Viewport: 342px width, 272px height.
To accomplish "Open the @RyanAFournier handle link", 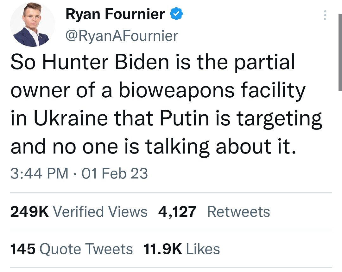I will [x=122, y=36].
